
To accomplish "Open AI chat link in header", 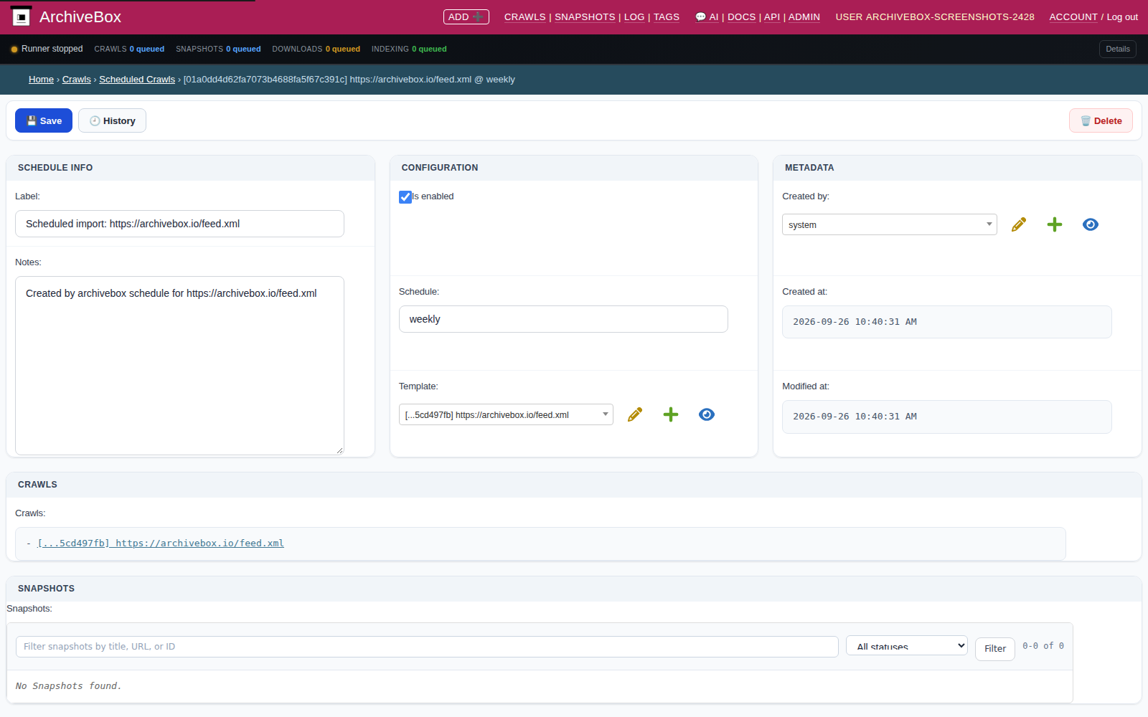I will (x=707, y=16).
